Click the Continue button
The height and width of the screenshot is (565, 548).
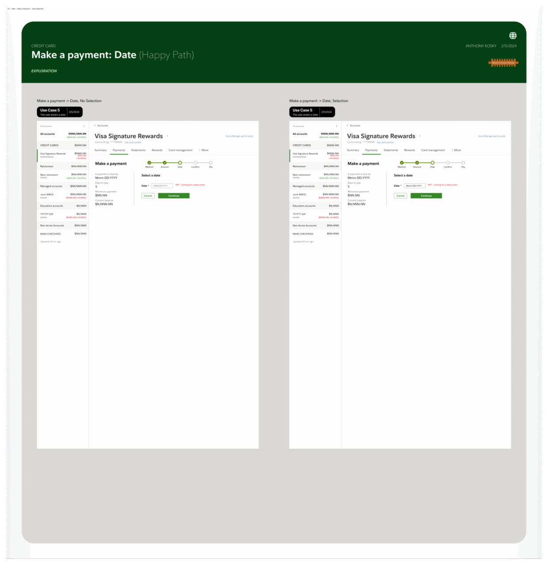pos(174,196)
